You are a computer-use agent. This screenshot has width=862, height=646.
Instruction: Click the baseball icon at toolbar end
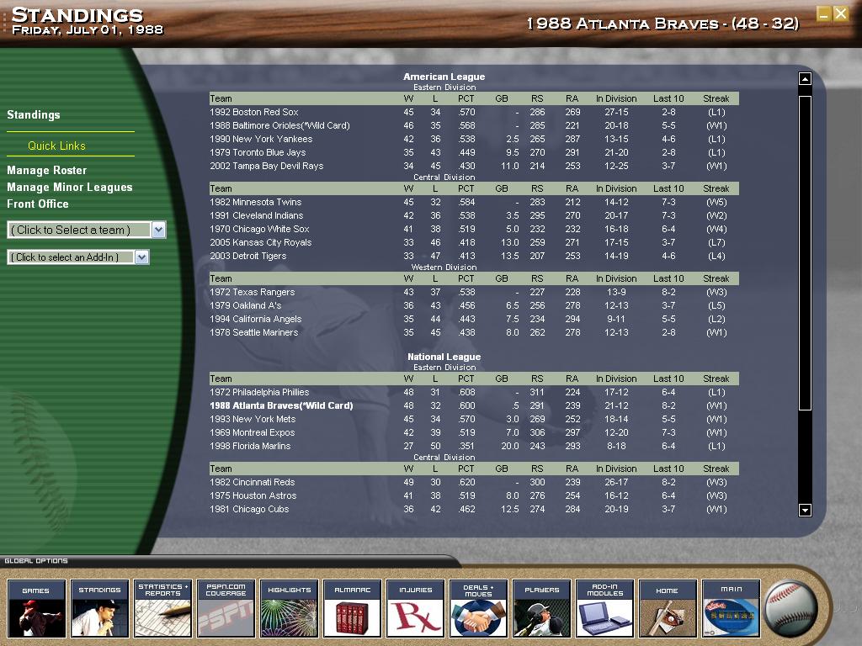pyautogui.click(x=791, y=609)
